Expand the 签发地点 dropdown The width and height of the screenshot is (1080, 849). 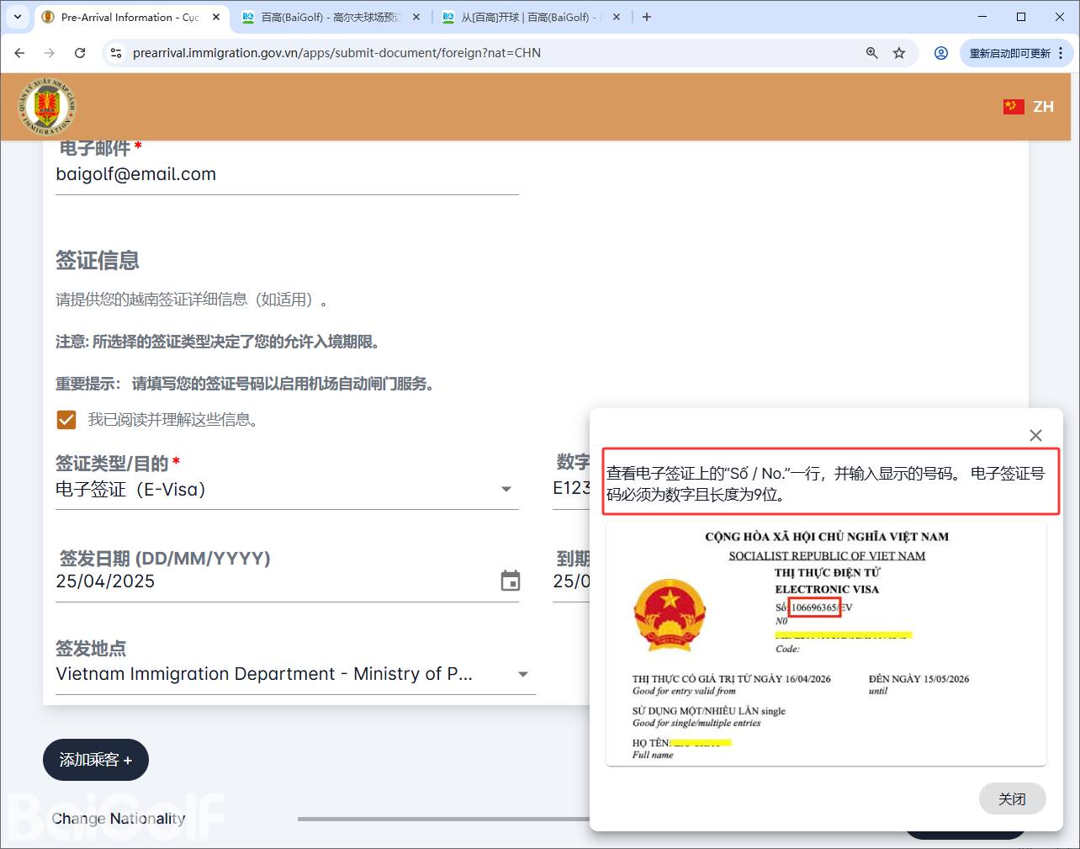coord(523,674)
